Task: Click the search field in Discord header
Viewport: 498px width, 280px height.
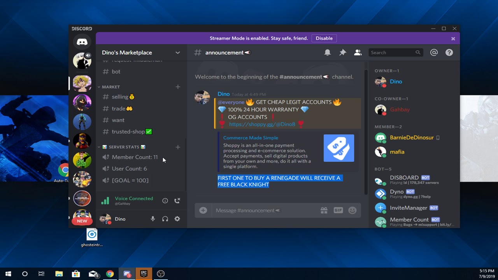Action: click(396, 52)
